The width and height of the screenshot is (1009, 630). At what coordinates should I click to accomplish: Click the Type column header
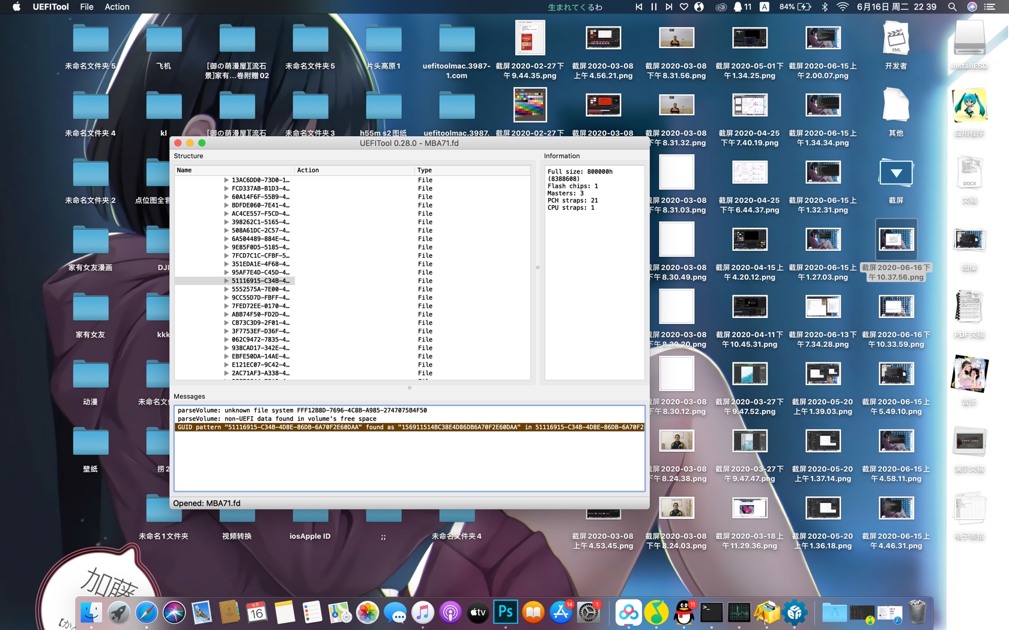click(x=473, y=170)
